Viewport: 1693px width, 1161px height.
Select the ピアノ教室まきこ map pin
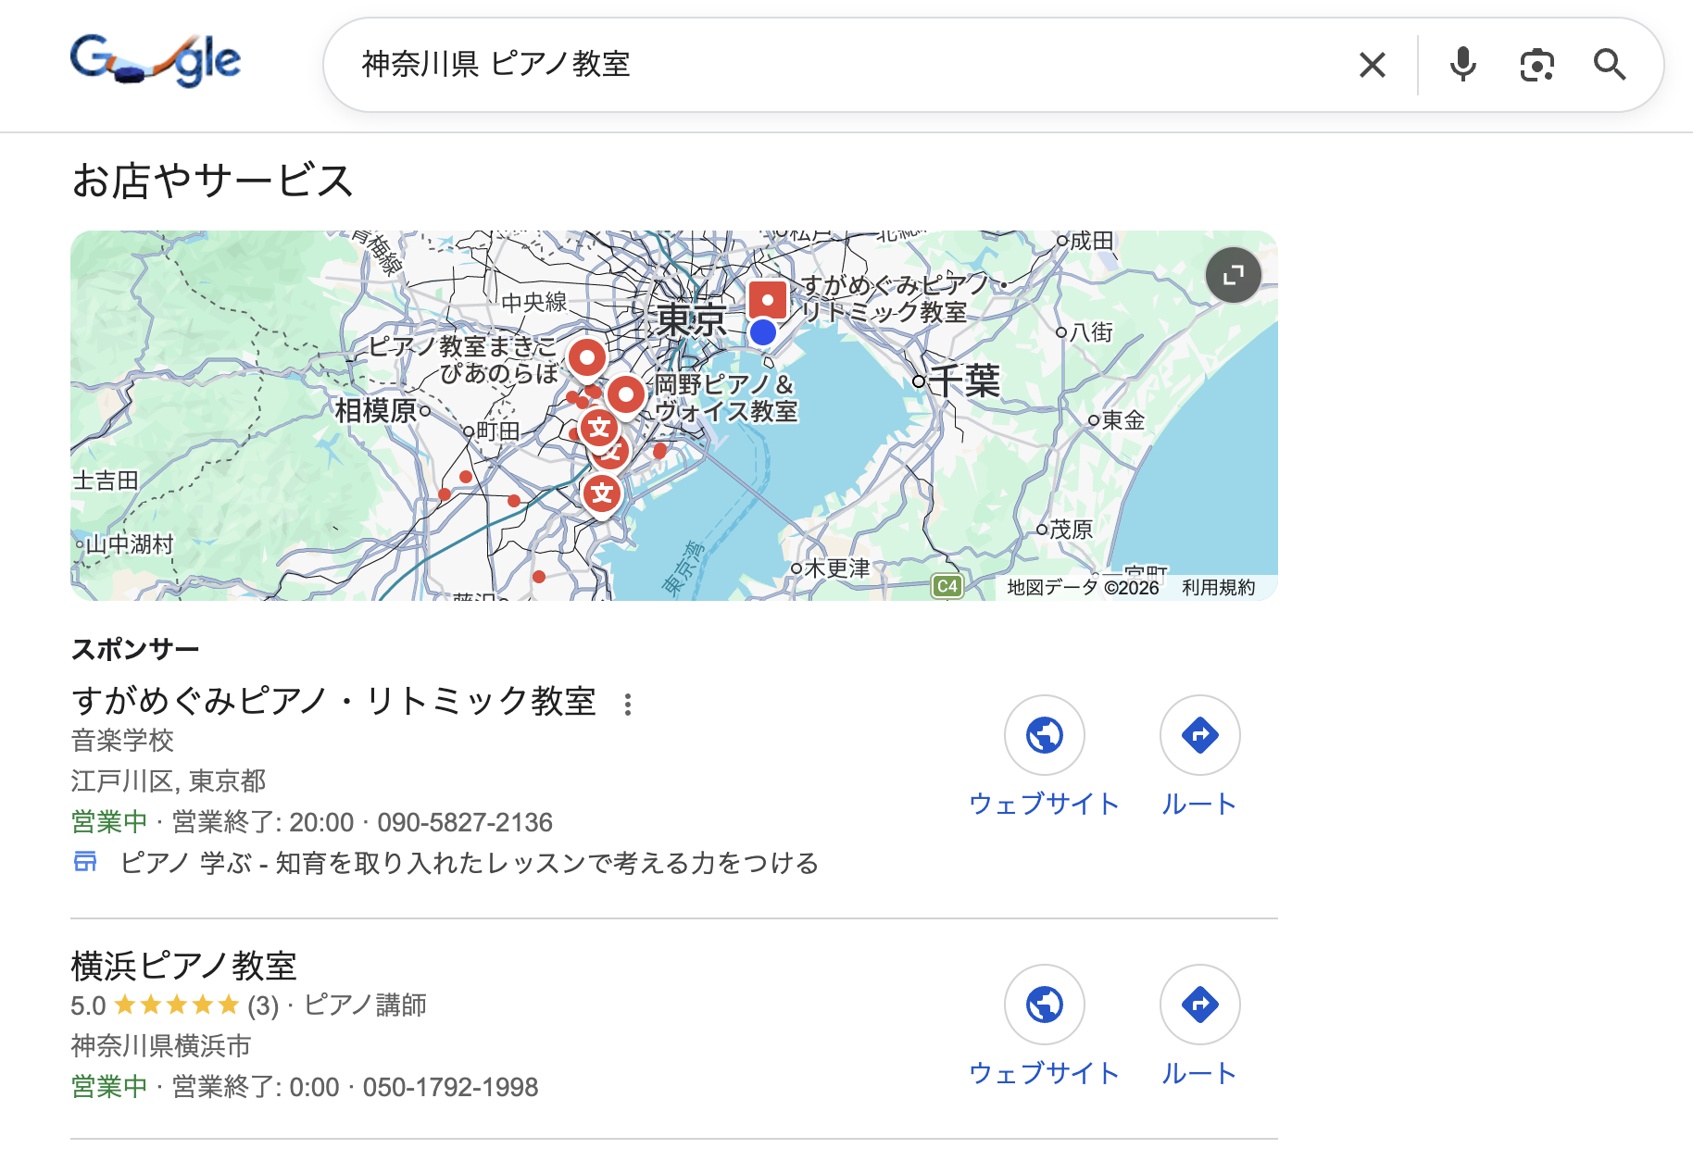586,357
